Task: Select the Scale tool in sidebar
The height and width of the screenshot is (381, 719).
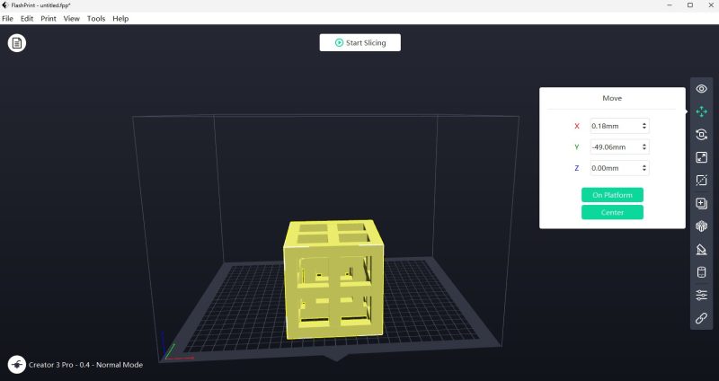Action: click(x=701, y=157)
